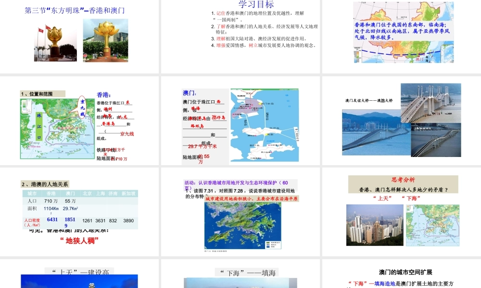Click the 1、位置和范围 section label
Image resolution: width=481 pixels, height=288 pixels.
click(x=43, y=94)
